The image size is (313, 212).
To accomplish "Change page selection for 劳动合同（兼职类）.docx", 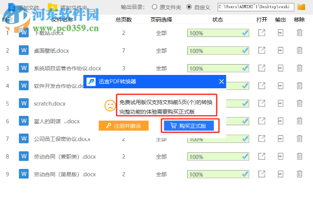I will click(x=161, y=156).
